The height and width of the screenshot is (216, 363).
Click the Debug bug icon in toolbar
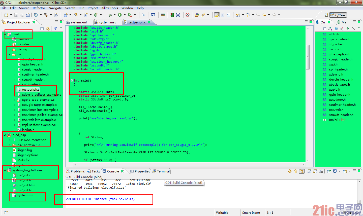tap(110, 15)
